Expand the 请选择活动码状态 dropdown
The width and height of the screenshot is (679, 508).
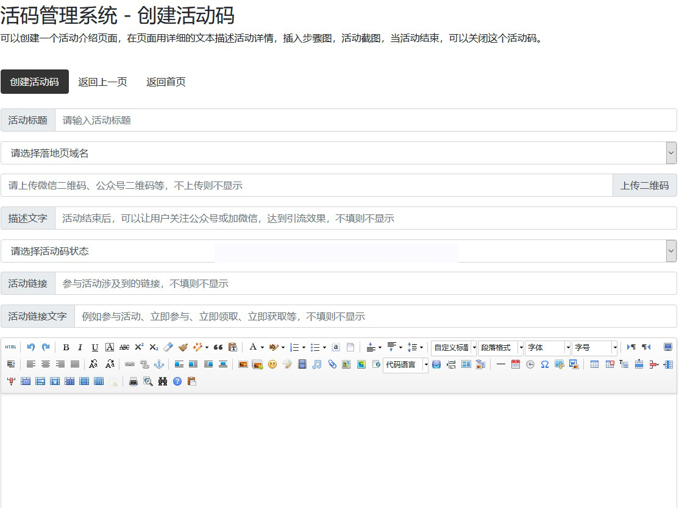pos(338,251)
